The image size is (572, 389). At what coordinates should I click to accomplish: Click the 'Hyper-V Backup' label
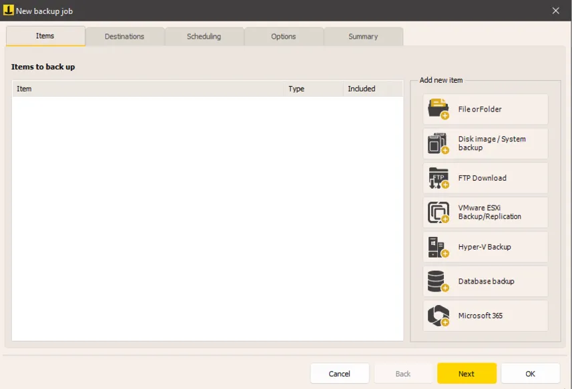(485, 247)
